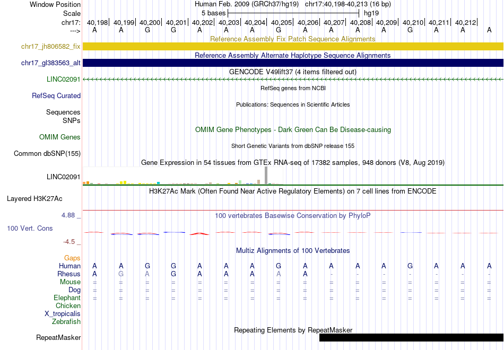The width and height of the screenshot is (504, 350).
Task: Click the chr17: ruler label
Action: [71, 22]
